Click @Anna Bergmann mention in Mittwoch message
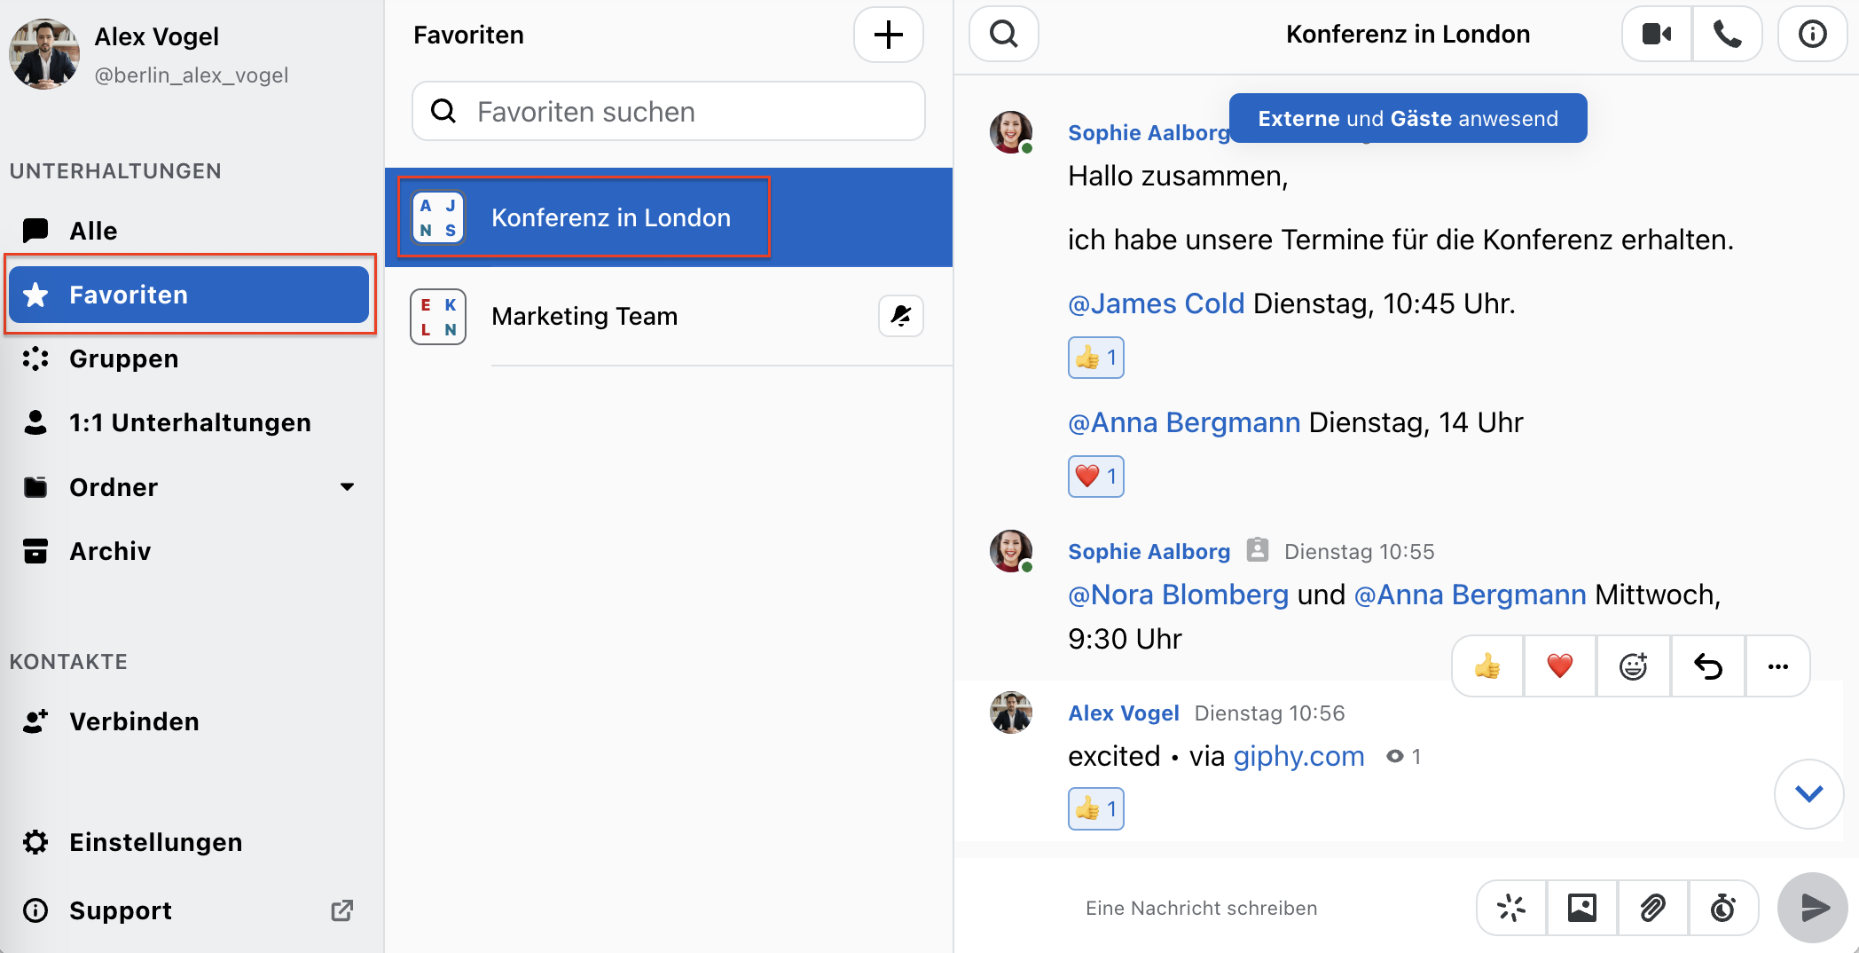The height and width of the screenshot is (953, 1859). coord(1470,595)
